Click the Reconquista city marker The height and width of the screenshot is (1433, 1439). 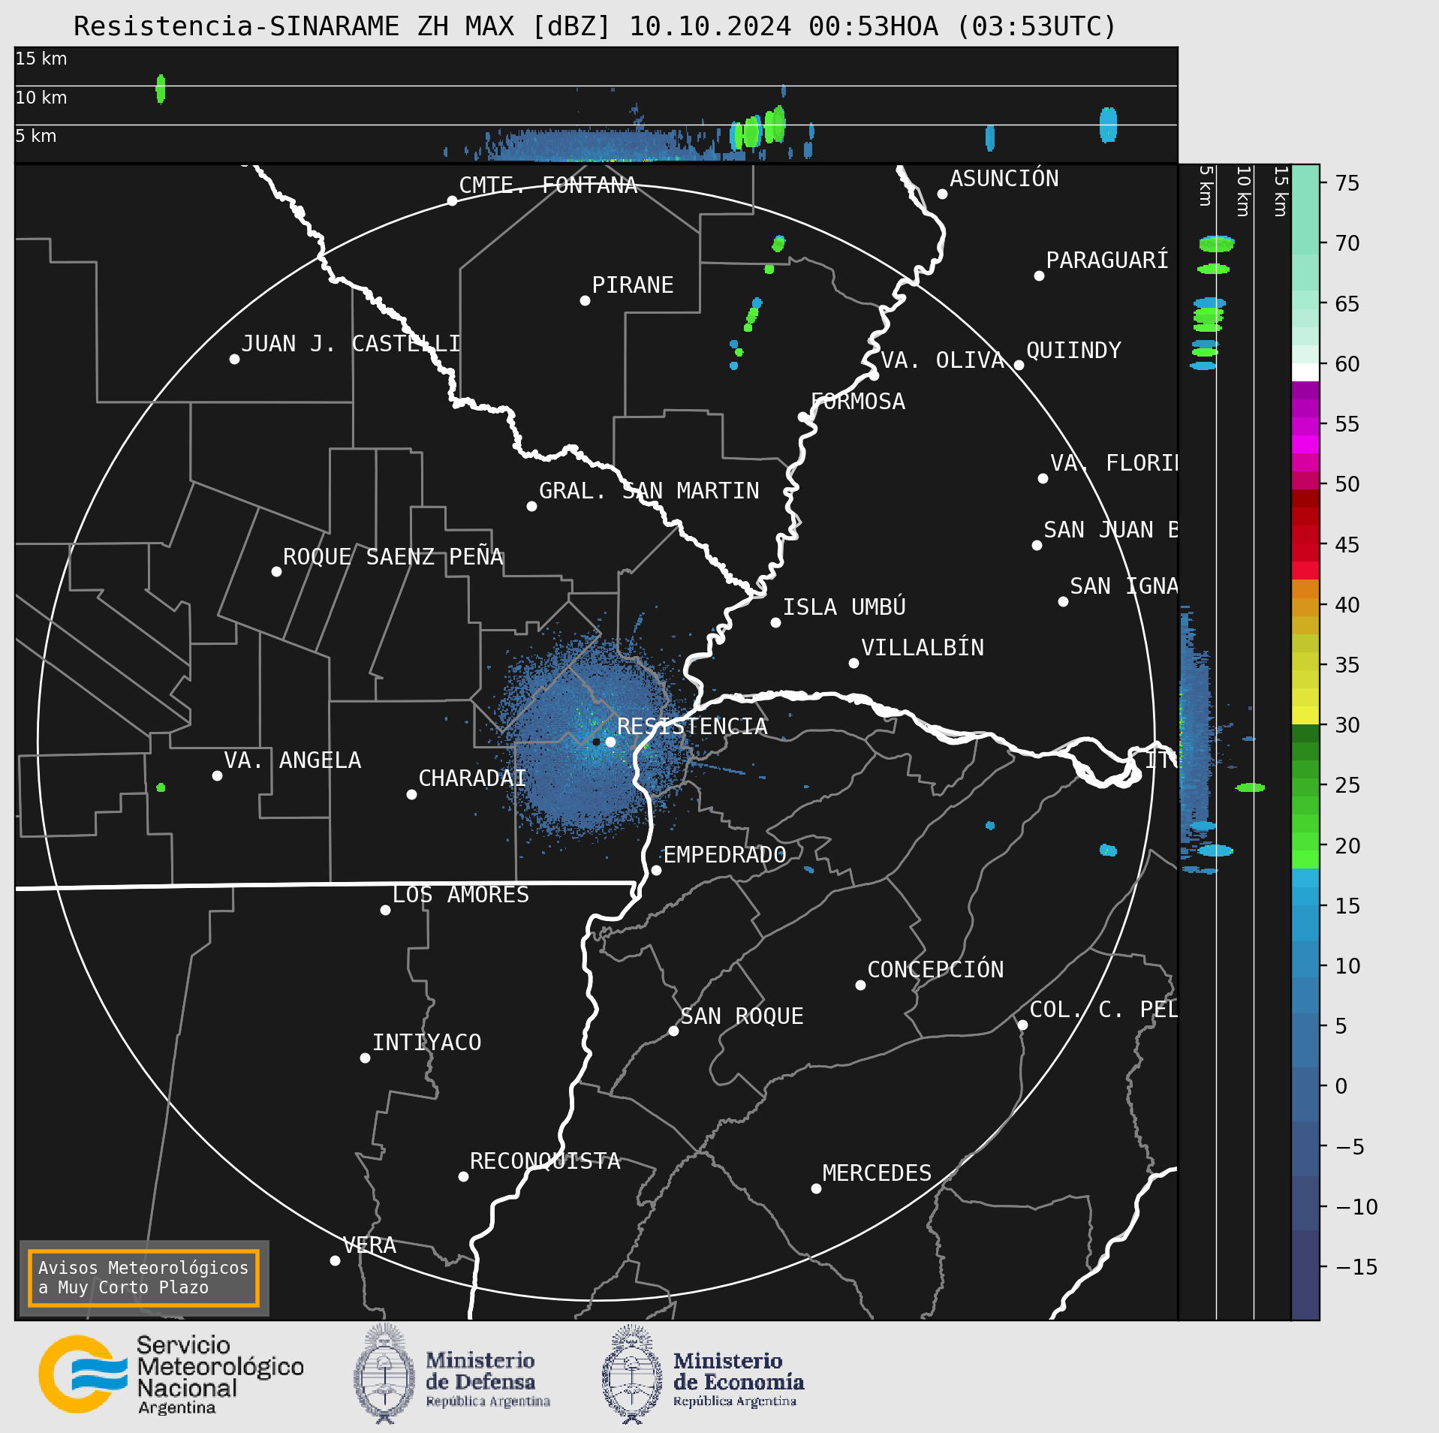click(463, 1176)
